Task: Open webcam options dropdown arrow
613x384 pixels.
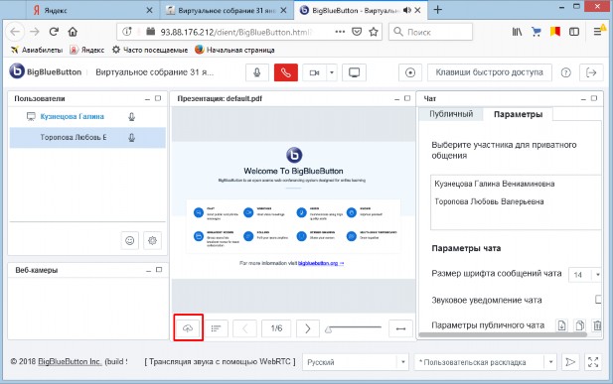Action: point(332,72)
